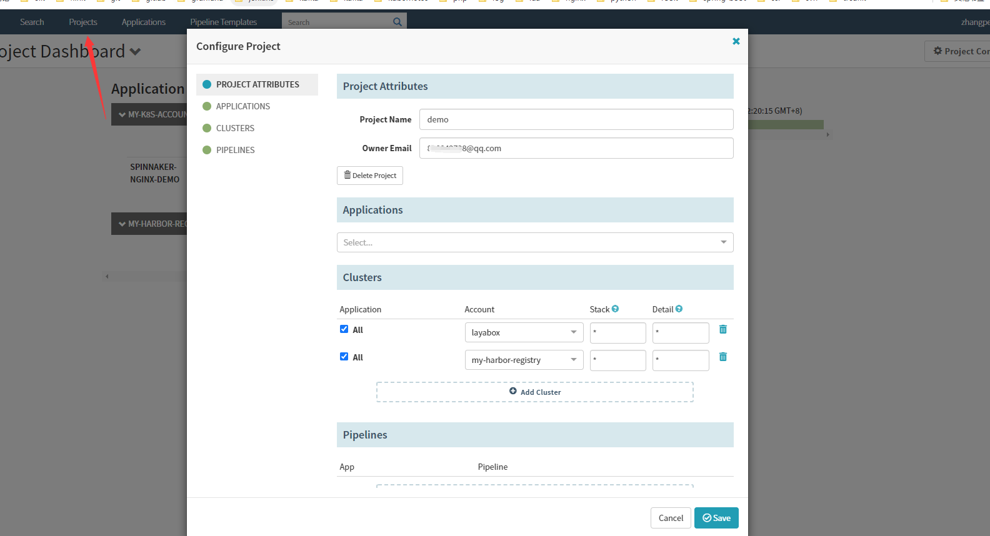Click the magnifier icon in the navbar search
990x536 pixels.
(397, 22)
